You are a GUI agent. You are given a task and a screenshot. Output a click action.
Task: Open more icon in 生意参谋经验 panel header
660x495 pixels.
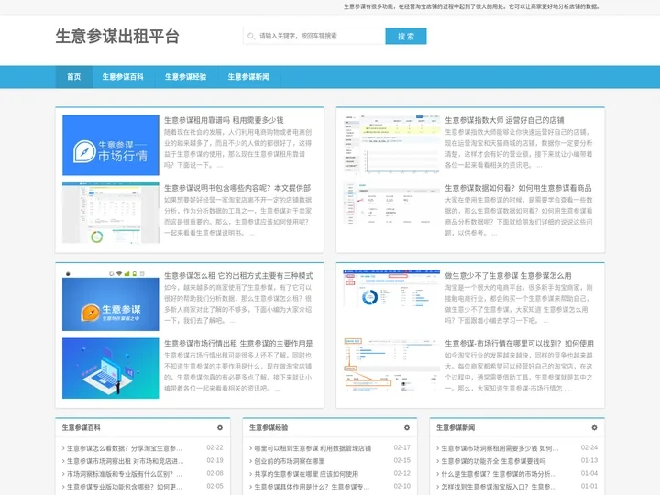(x=407, y=428)
